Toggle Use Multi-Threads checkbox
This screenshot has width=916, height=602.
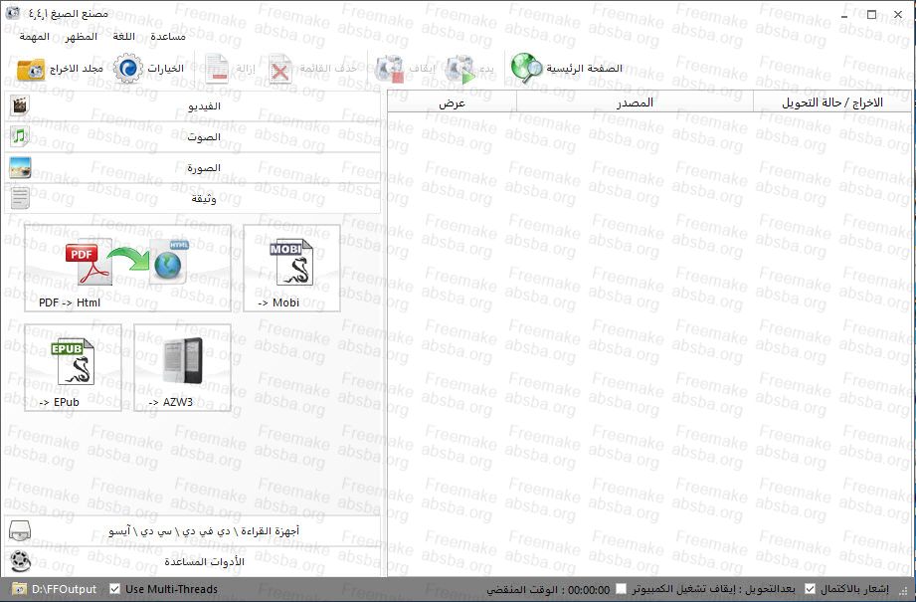[x=115, y=589]
